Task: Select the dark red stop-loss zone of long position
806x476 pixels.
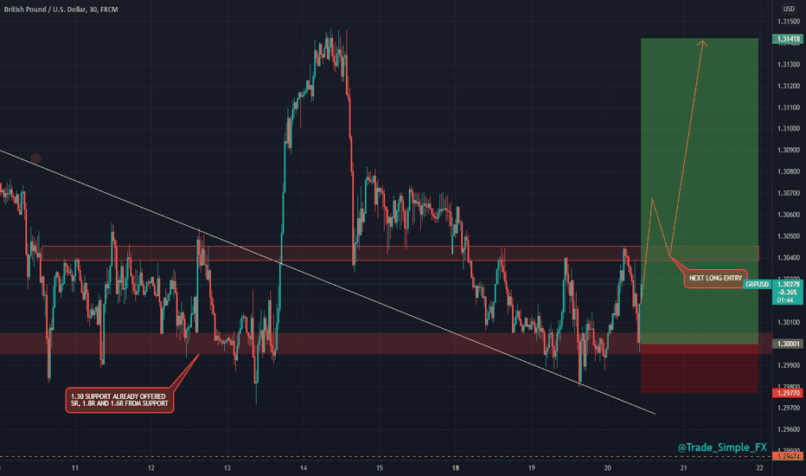Action: tap(700, 369)
